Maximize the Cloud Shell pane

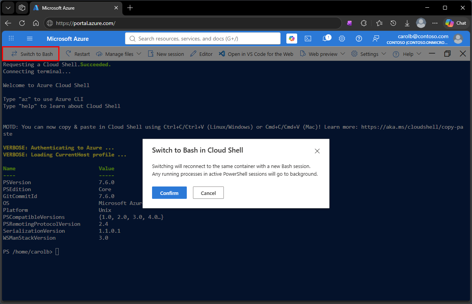point(447,54)
